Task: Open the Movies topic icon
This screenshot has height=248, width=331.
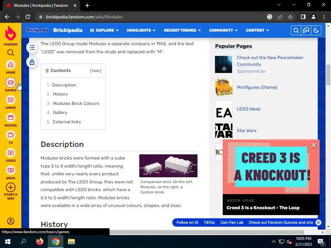Action: (11, 118)
